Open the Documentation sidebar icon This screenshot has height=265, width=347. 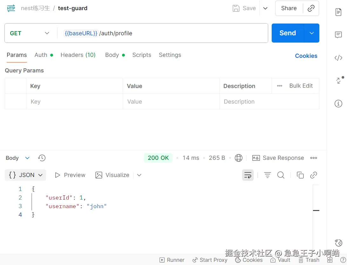coord(338,12)
